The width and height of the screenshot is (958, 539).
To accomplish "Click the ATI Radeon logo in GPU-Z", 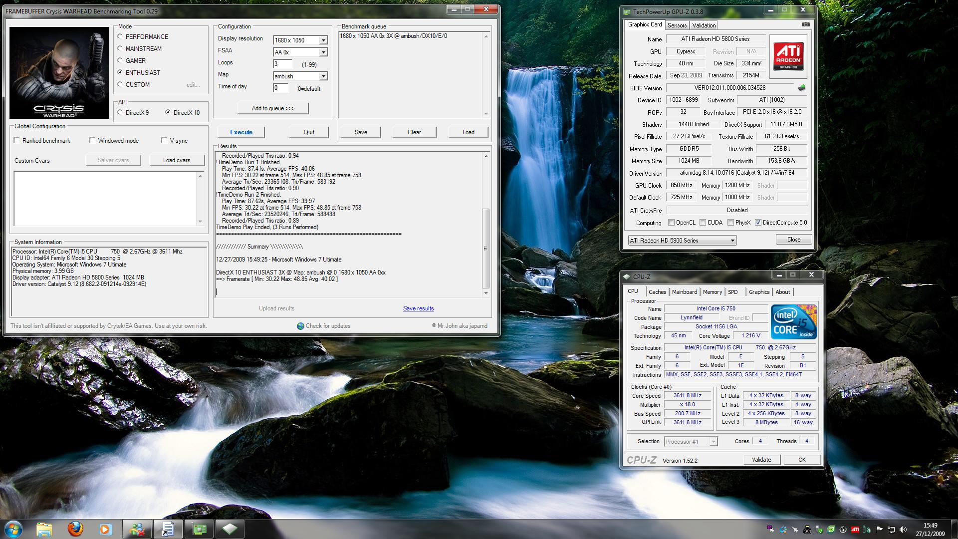I will tap(788, 56).
